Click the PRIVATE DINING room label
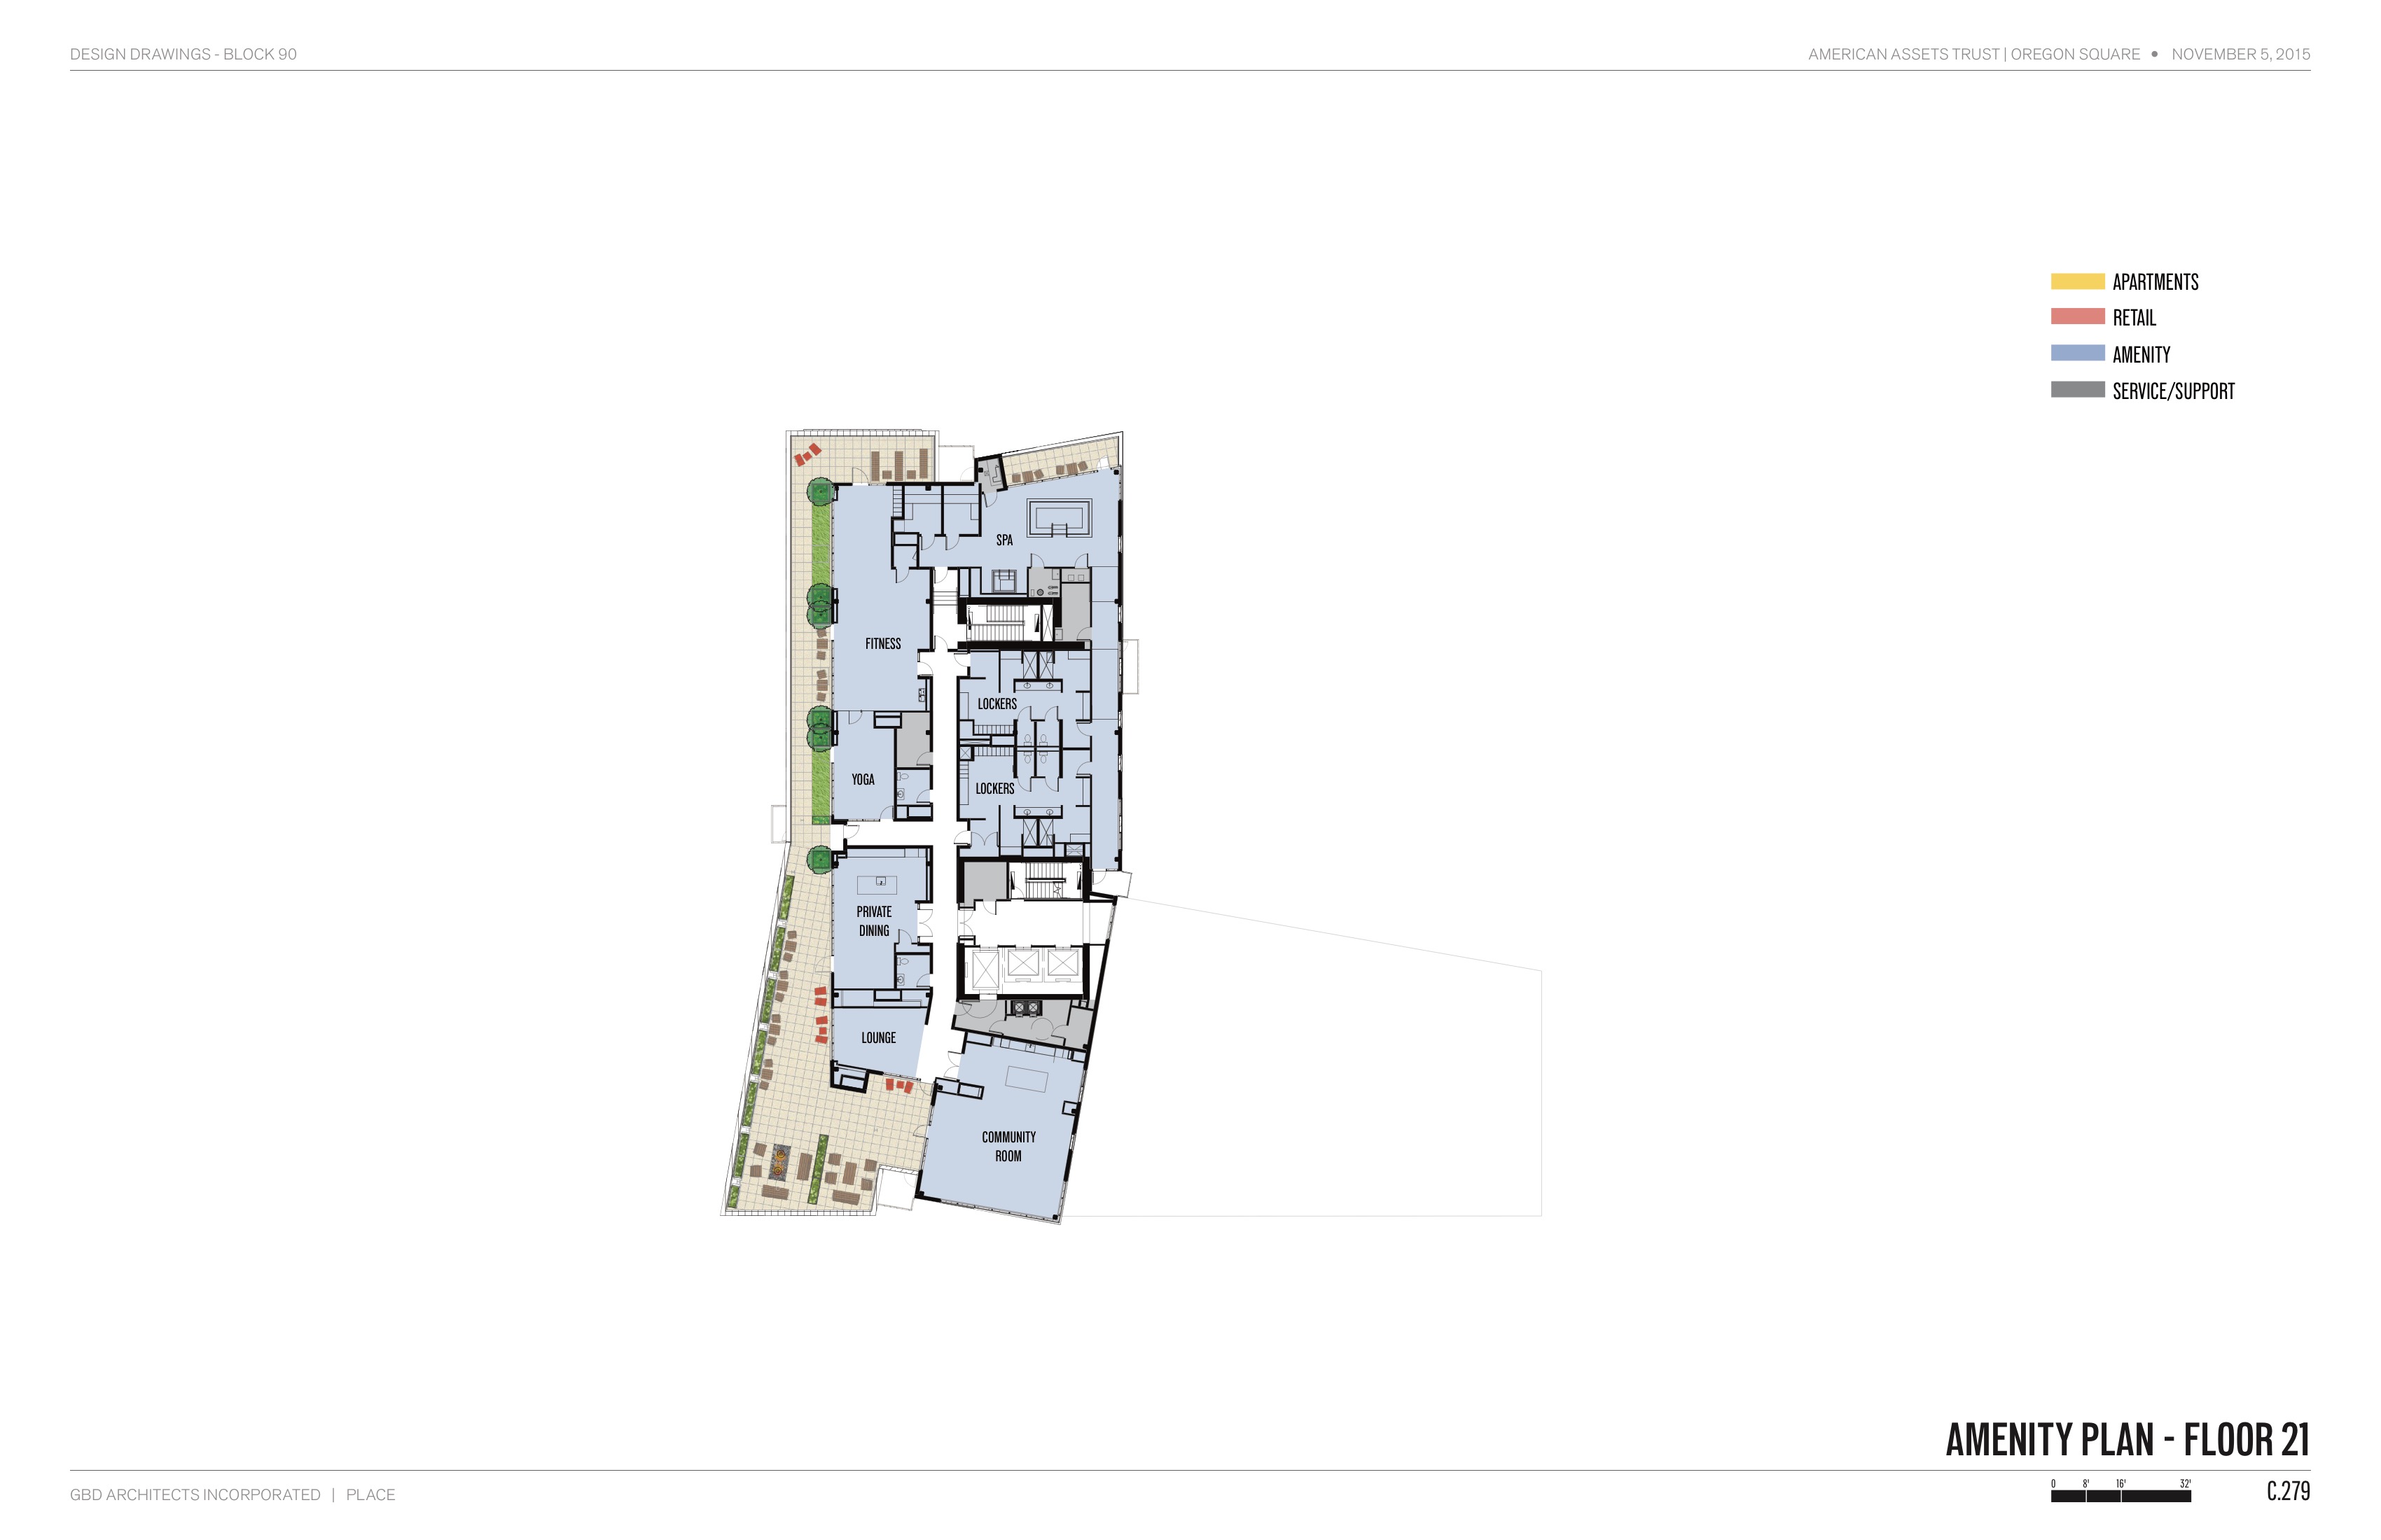This screenshot has height=1540, width=2381. pos(873,921)
